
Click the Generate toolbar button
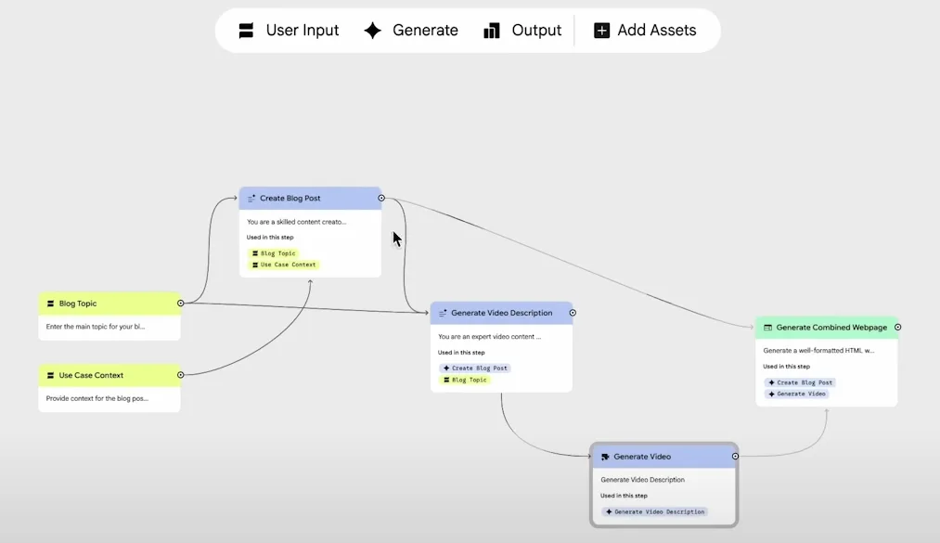click(x=411, y=30)
